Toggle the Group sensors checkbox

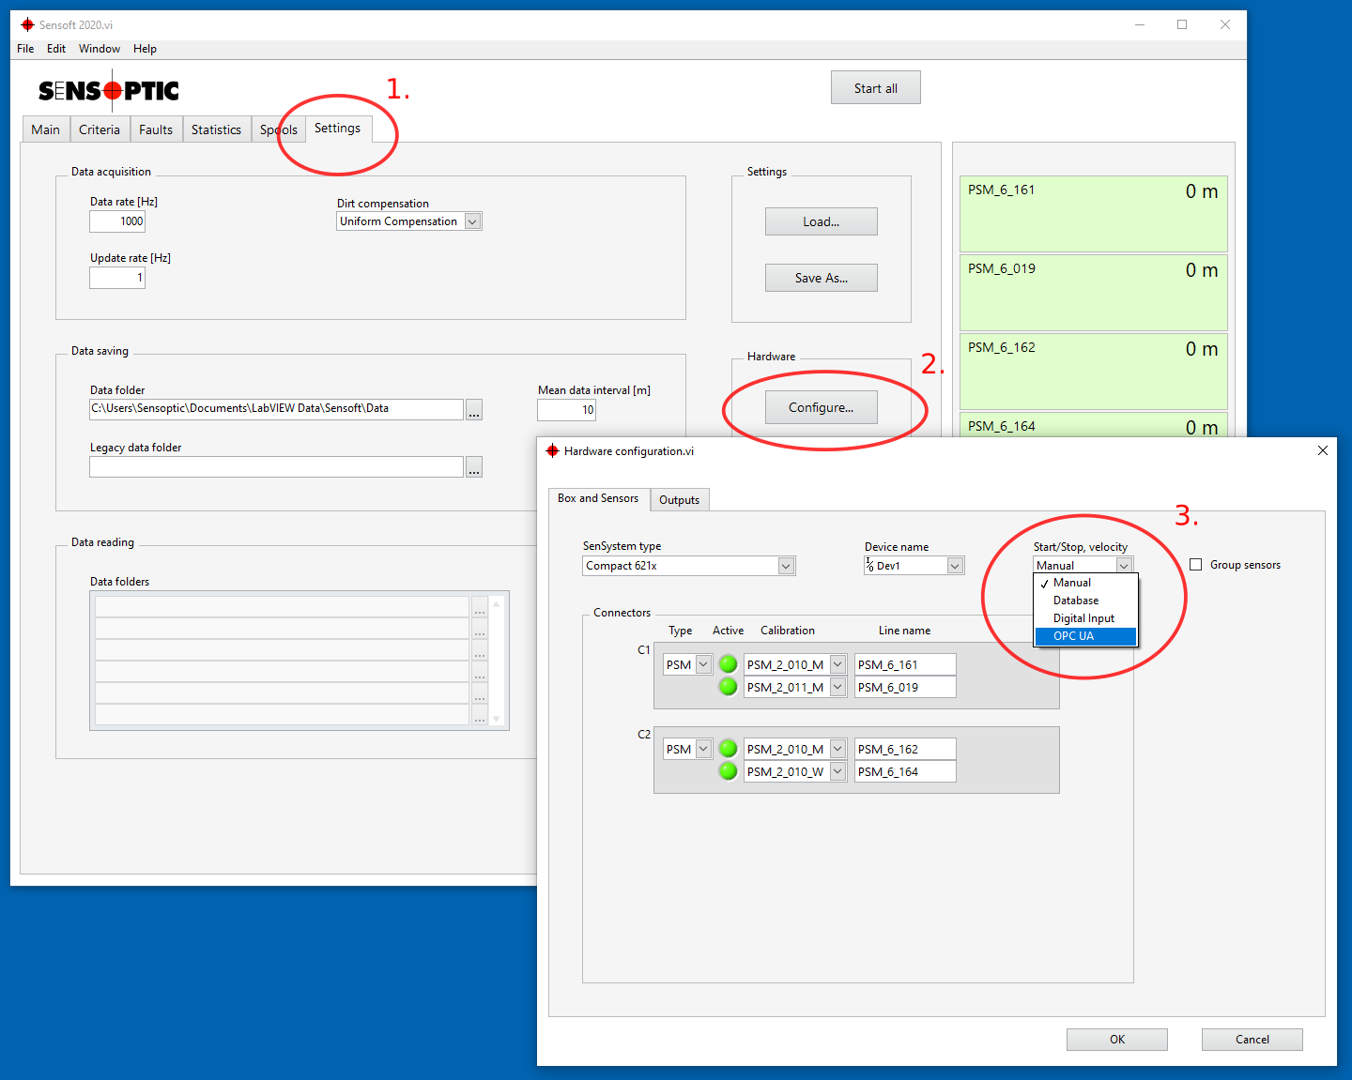tap(1196, 565)
